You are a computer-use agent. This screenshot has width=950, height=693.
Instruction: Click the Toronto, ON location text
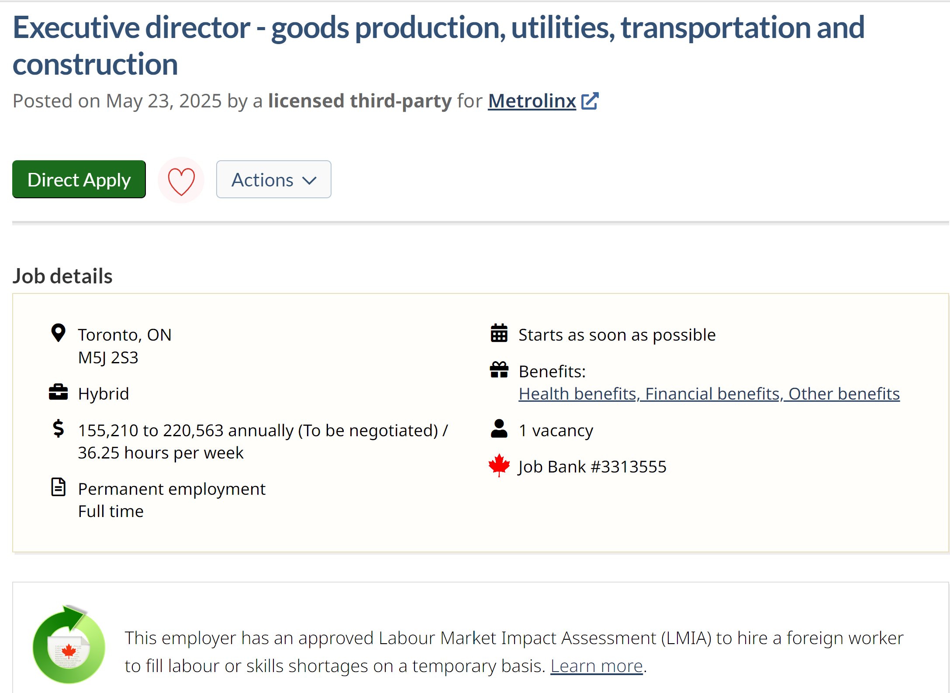click(x=124, y=335)
